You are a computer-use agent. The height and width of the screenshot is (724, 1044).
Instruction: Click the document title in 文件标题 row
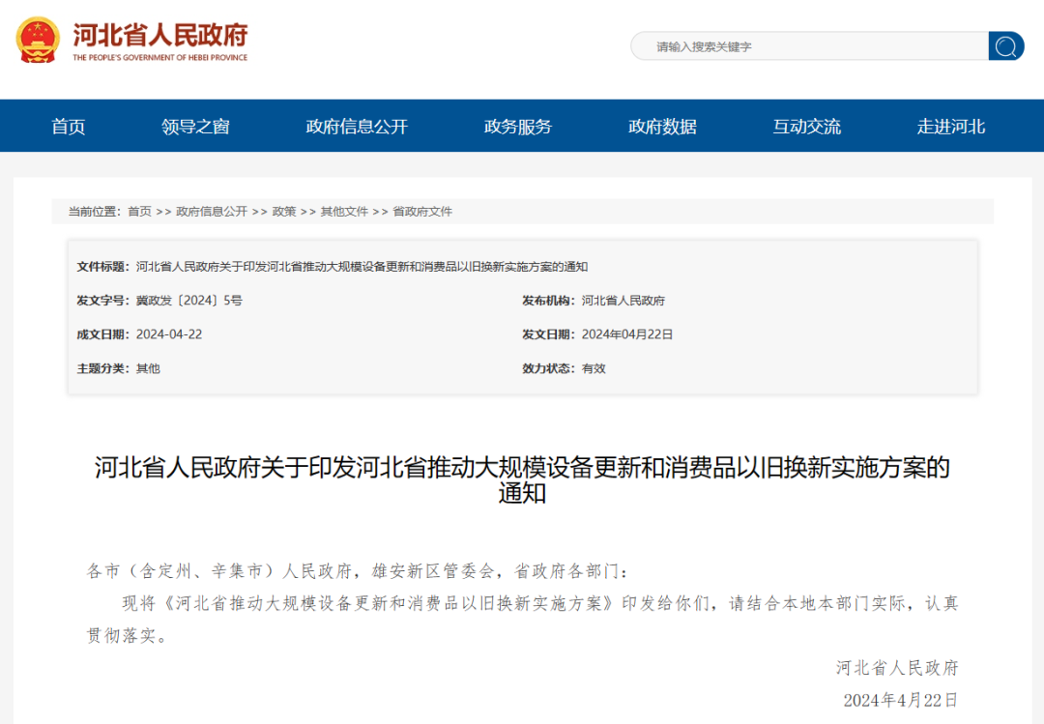[362, 267]
